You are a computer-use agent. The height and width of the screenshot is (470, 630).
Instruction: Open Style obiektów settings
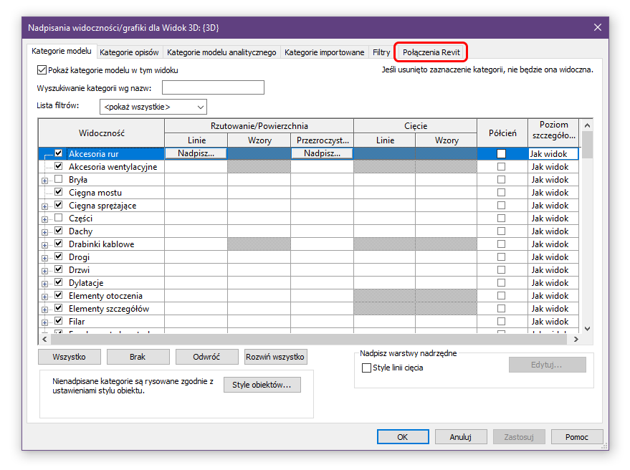tap(262, 385)
